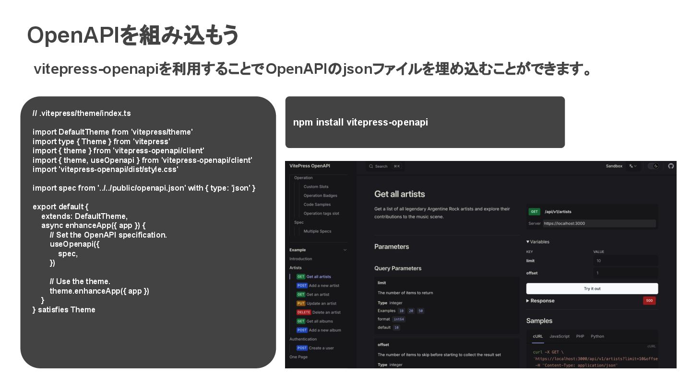
Task: Click the limit value input
Action: tap(625, 261)
